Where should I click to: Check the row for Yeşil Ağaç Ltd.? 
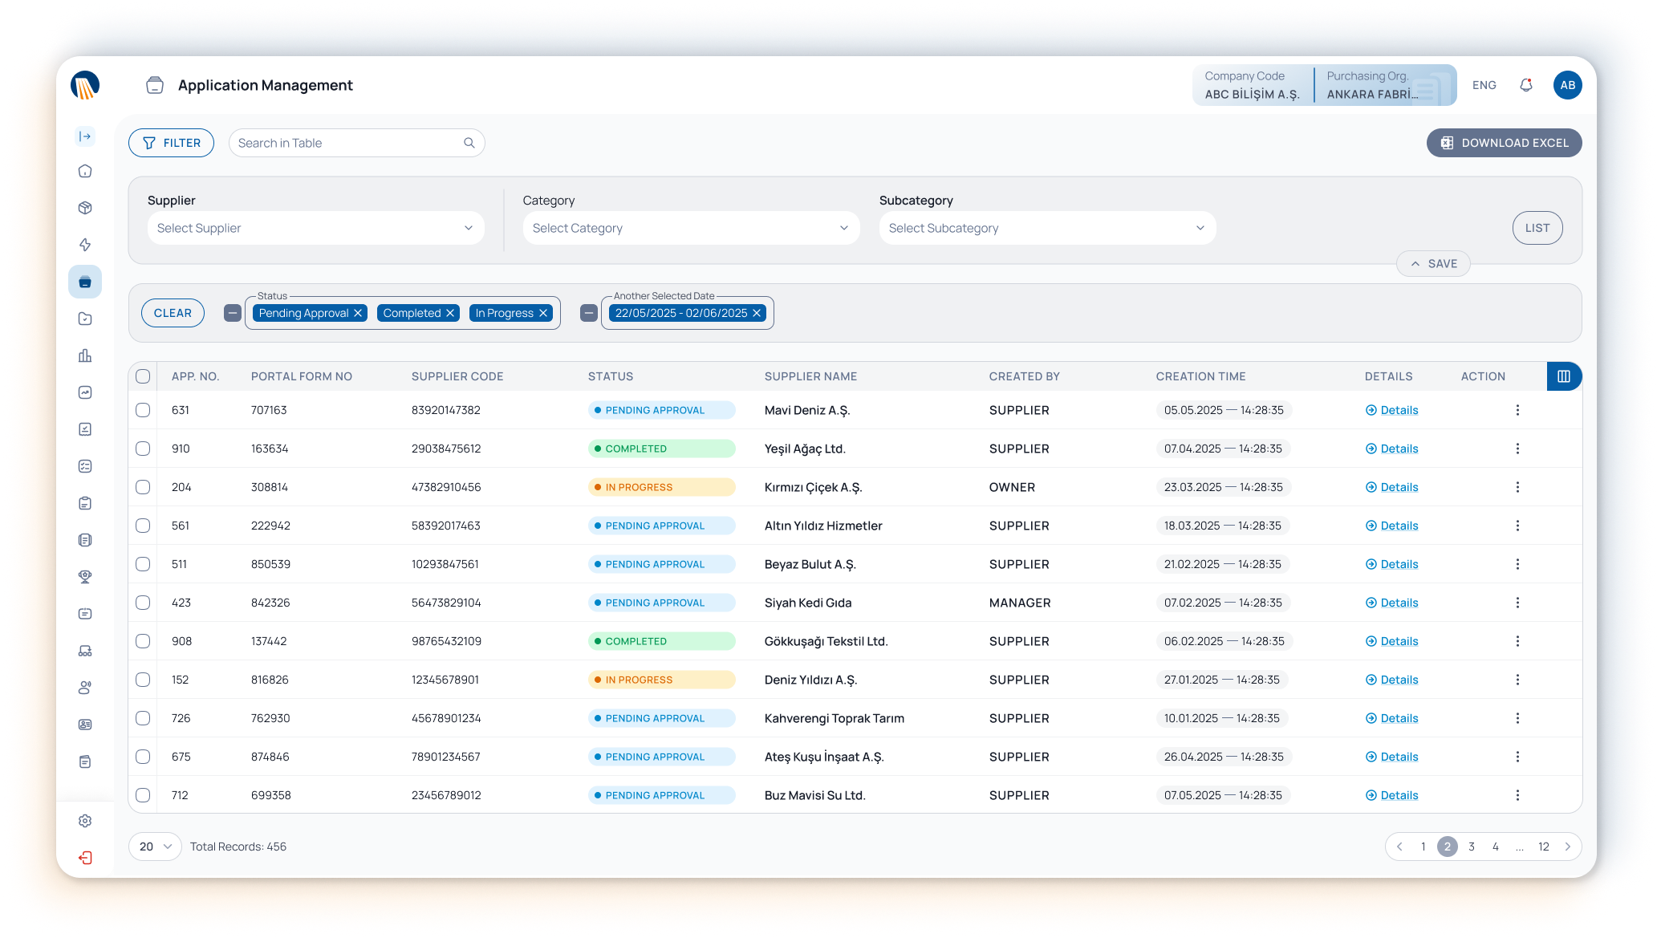(x=143, y=449)
